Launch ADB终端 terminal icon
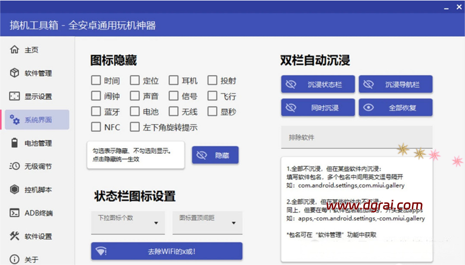The width and height of the screenshot is (465, 265). tap(15, 213)
